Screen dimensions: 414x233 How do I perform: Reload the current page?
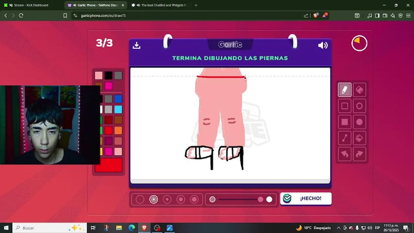click(21, 16)
